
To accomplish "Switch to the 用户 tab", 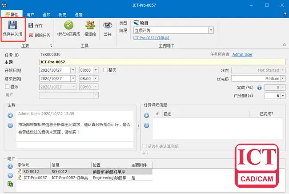I will click(30, 15).
